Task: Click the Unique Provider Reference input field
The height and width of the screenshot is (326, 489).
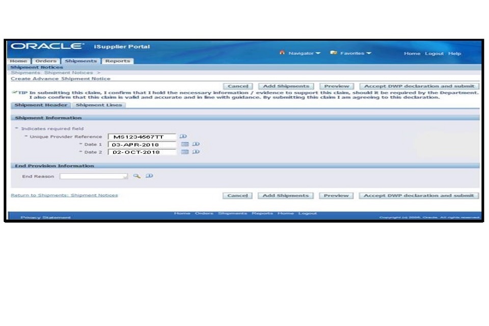Action: click(x=142, y=137)
